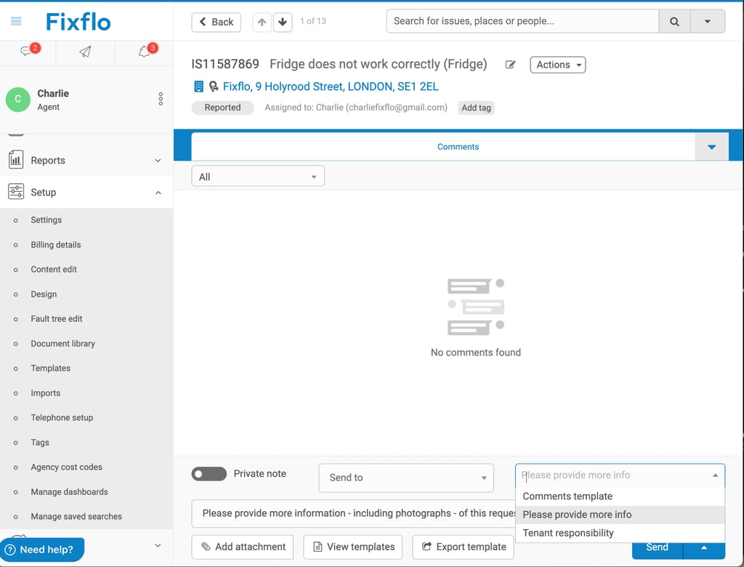Open Charlie's three-dot options menu
Viewport: 744px width, 567px height.
coord(160,99)
